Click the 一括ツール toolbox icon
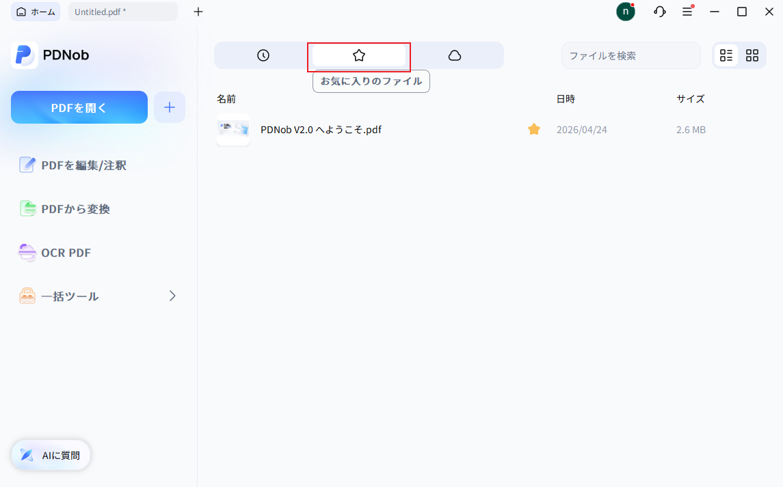 [x=27, y=296]
